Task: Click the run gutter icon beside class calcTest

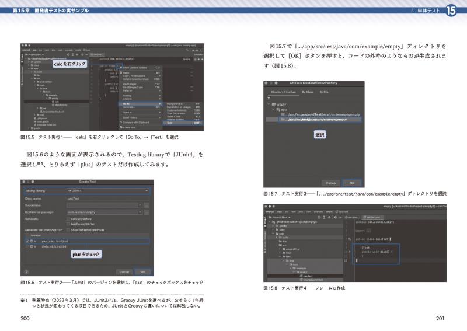Action: click(x=350, y=239)
